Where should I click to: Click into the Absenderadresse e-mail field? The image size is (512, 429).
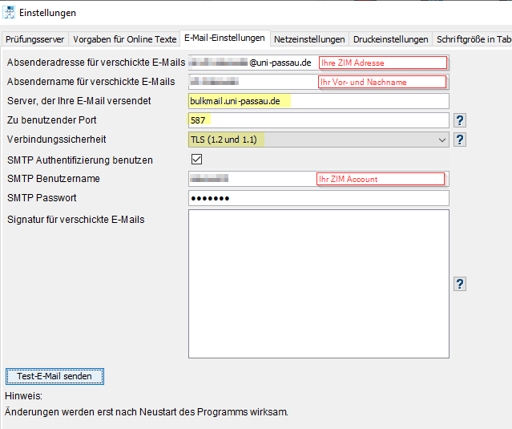point(319,63)
